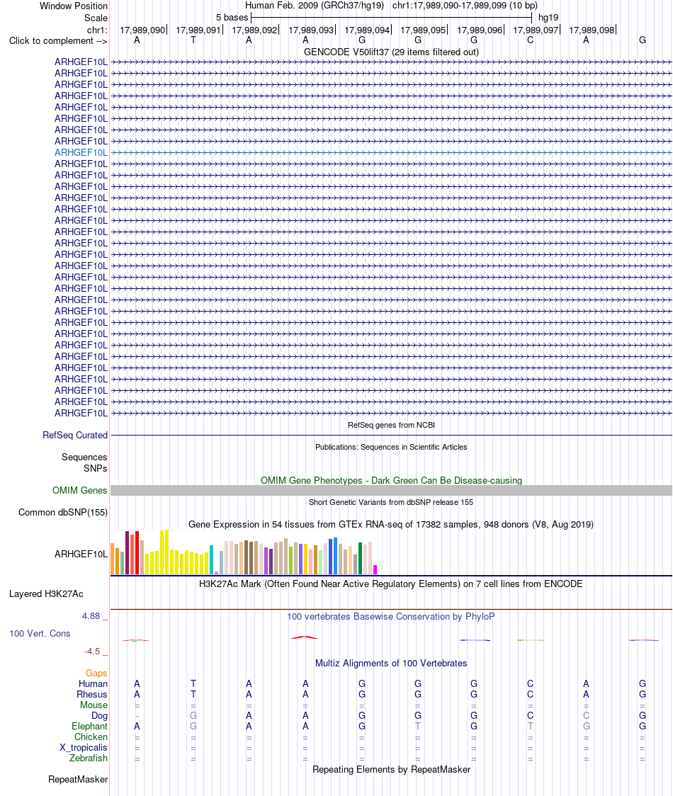Click position label 17,989,090
The image size is (673, 796).
[142, 30]
